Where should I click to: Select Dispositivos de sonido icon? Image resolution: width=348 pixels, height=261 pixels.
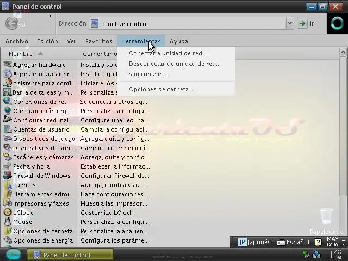click(x=7, y=147)
